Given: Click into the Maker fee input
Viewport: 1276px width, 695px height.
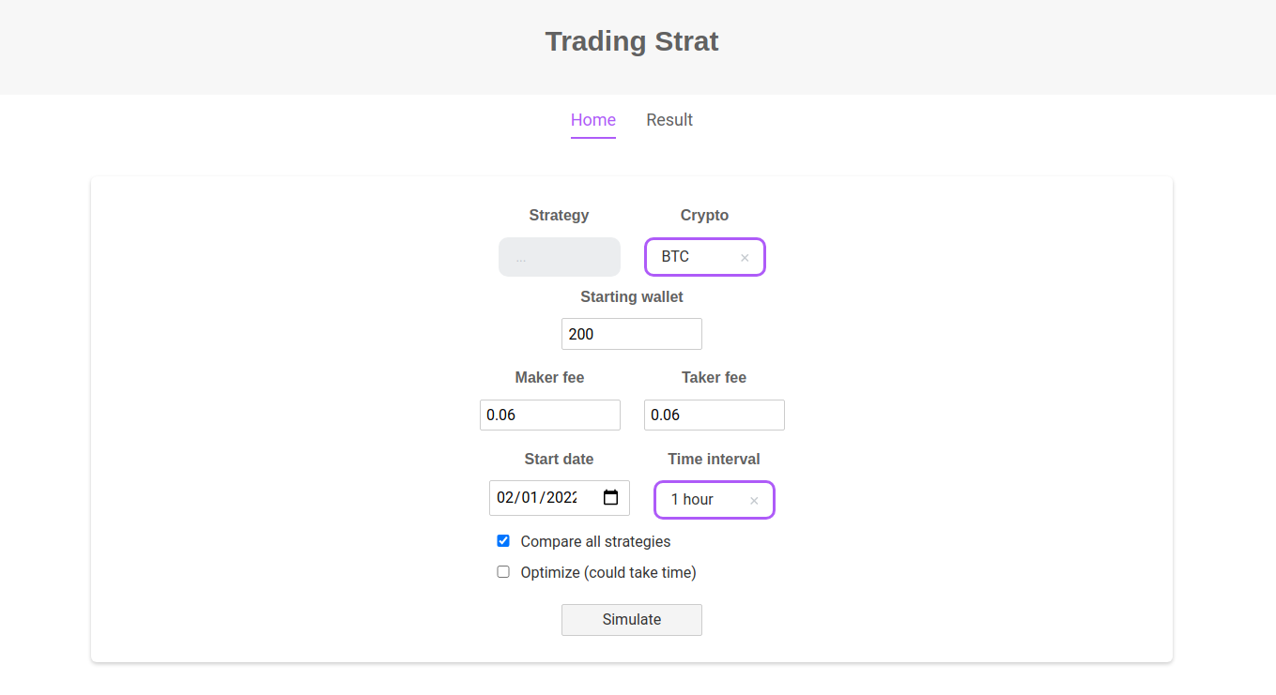Looking at the screenshot, I should coord(550,415).
